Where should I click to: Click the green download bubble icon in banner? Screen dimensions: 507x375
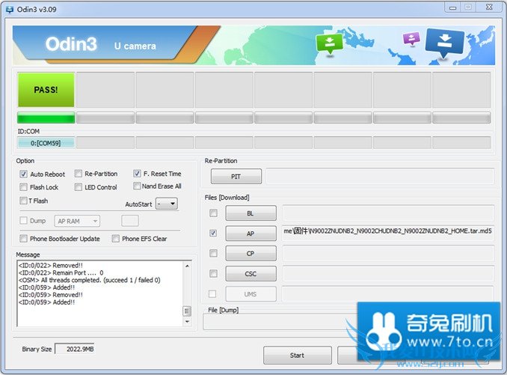point(329,44)
